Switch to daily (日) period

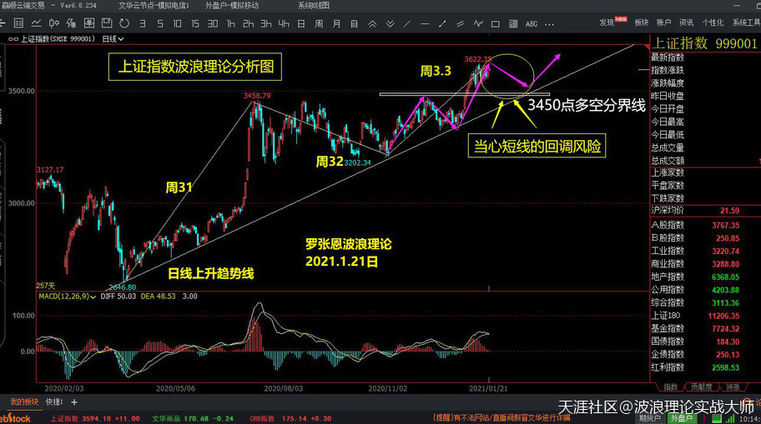pyautogui.click(x=301, y=23)
